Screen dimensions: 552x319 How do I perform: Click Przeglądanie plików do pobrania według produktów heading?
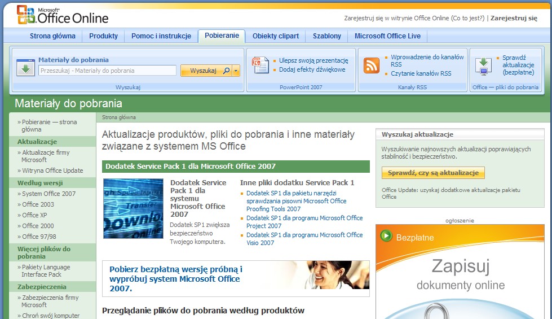[203, 311]
